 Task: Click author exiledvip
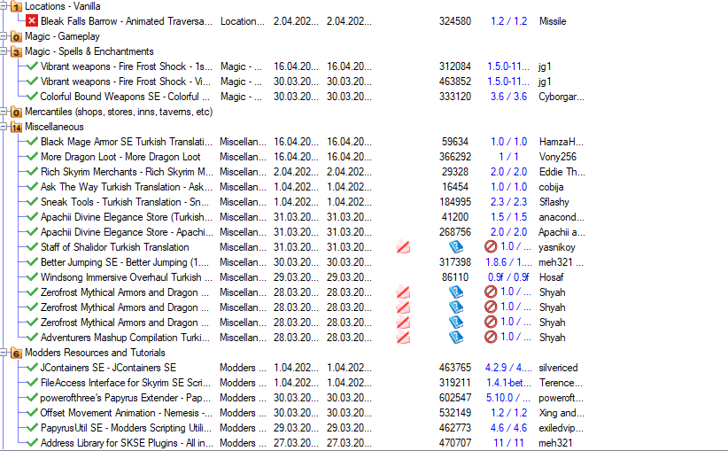click(x=561, y=428)
